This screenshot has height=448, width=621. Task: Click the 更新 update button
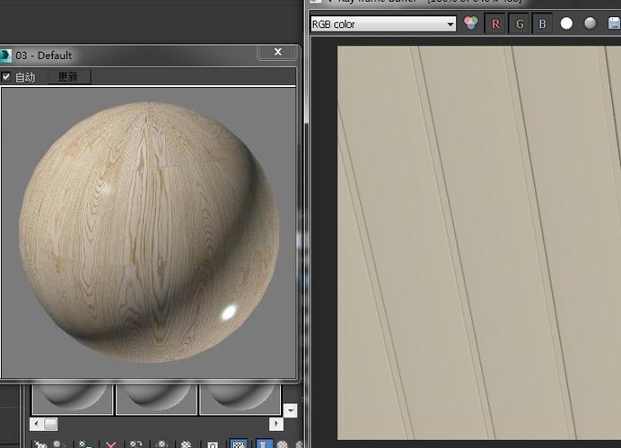(68, 76)
